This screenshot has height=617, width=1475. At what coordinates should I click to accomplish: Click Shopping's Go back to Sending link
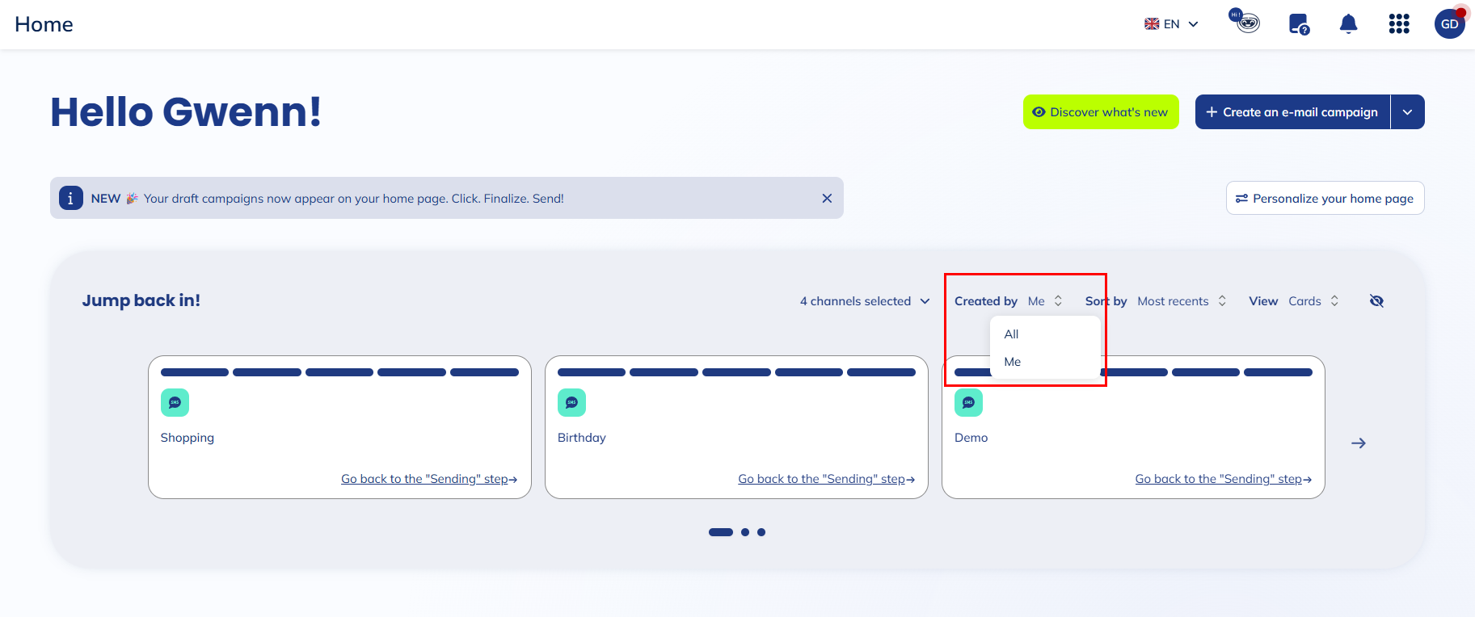click(428, 479)
